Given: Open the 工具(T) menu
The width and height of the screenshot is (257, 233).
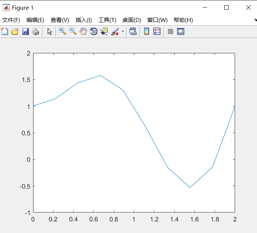Looking at the screenshot, I should [x=107, y=20].
